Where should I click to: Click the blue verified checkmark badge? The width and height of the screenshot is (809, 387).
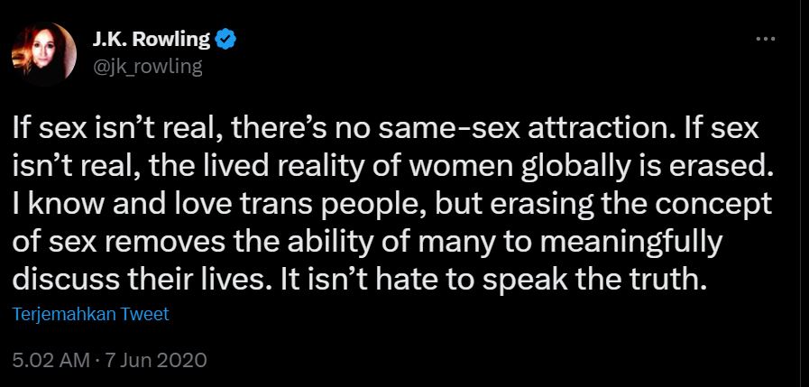pos(225,40)
